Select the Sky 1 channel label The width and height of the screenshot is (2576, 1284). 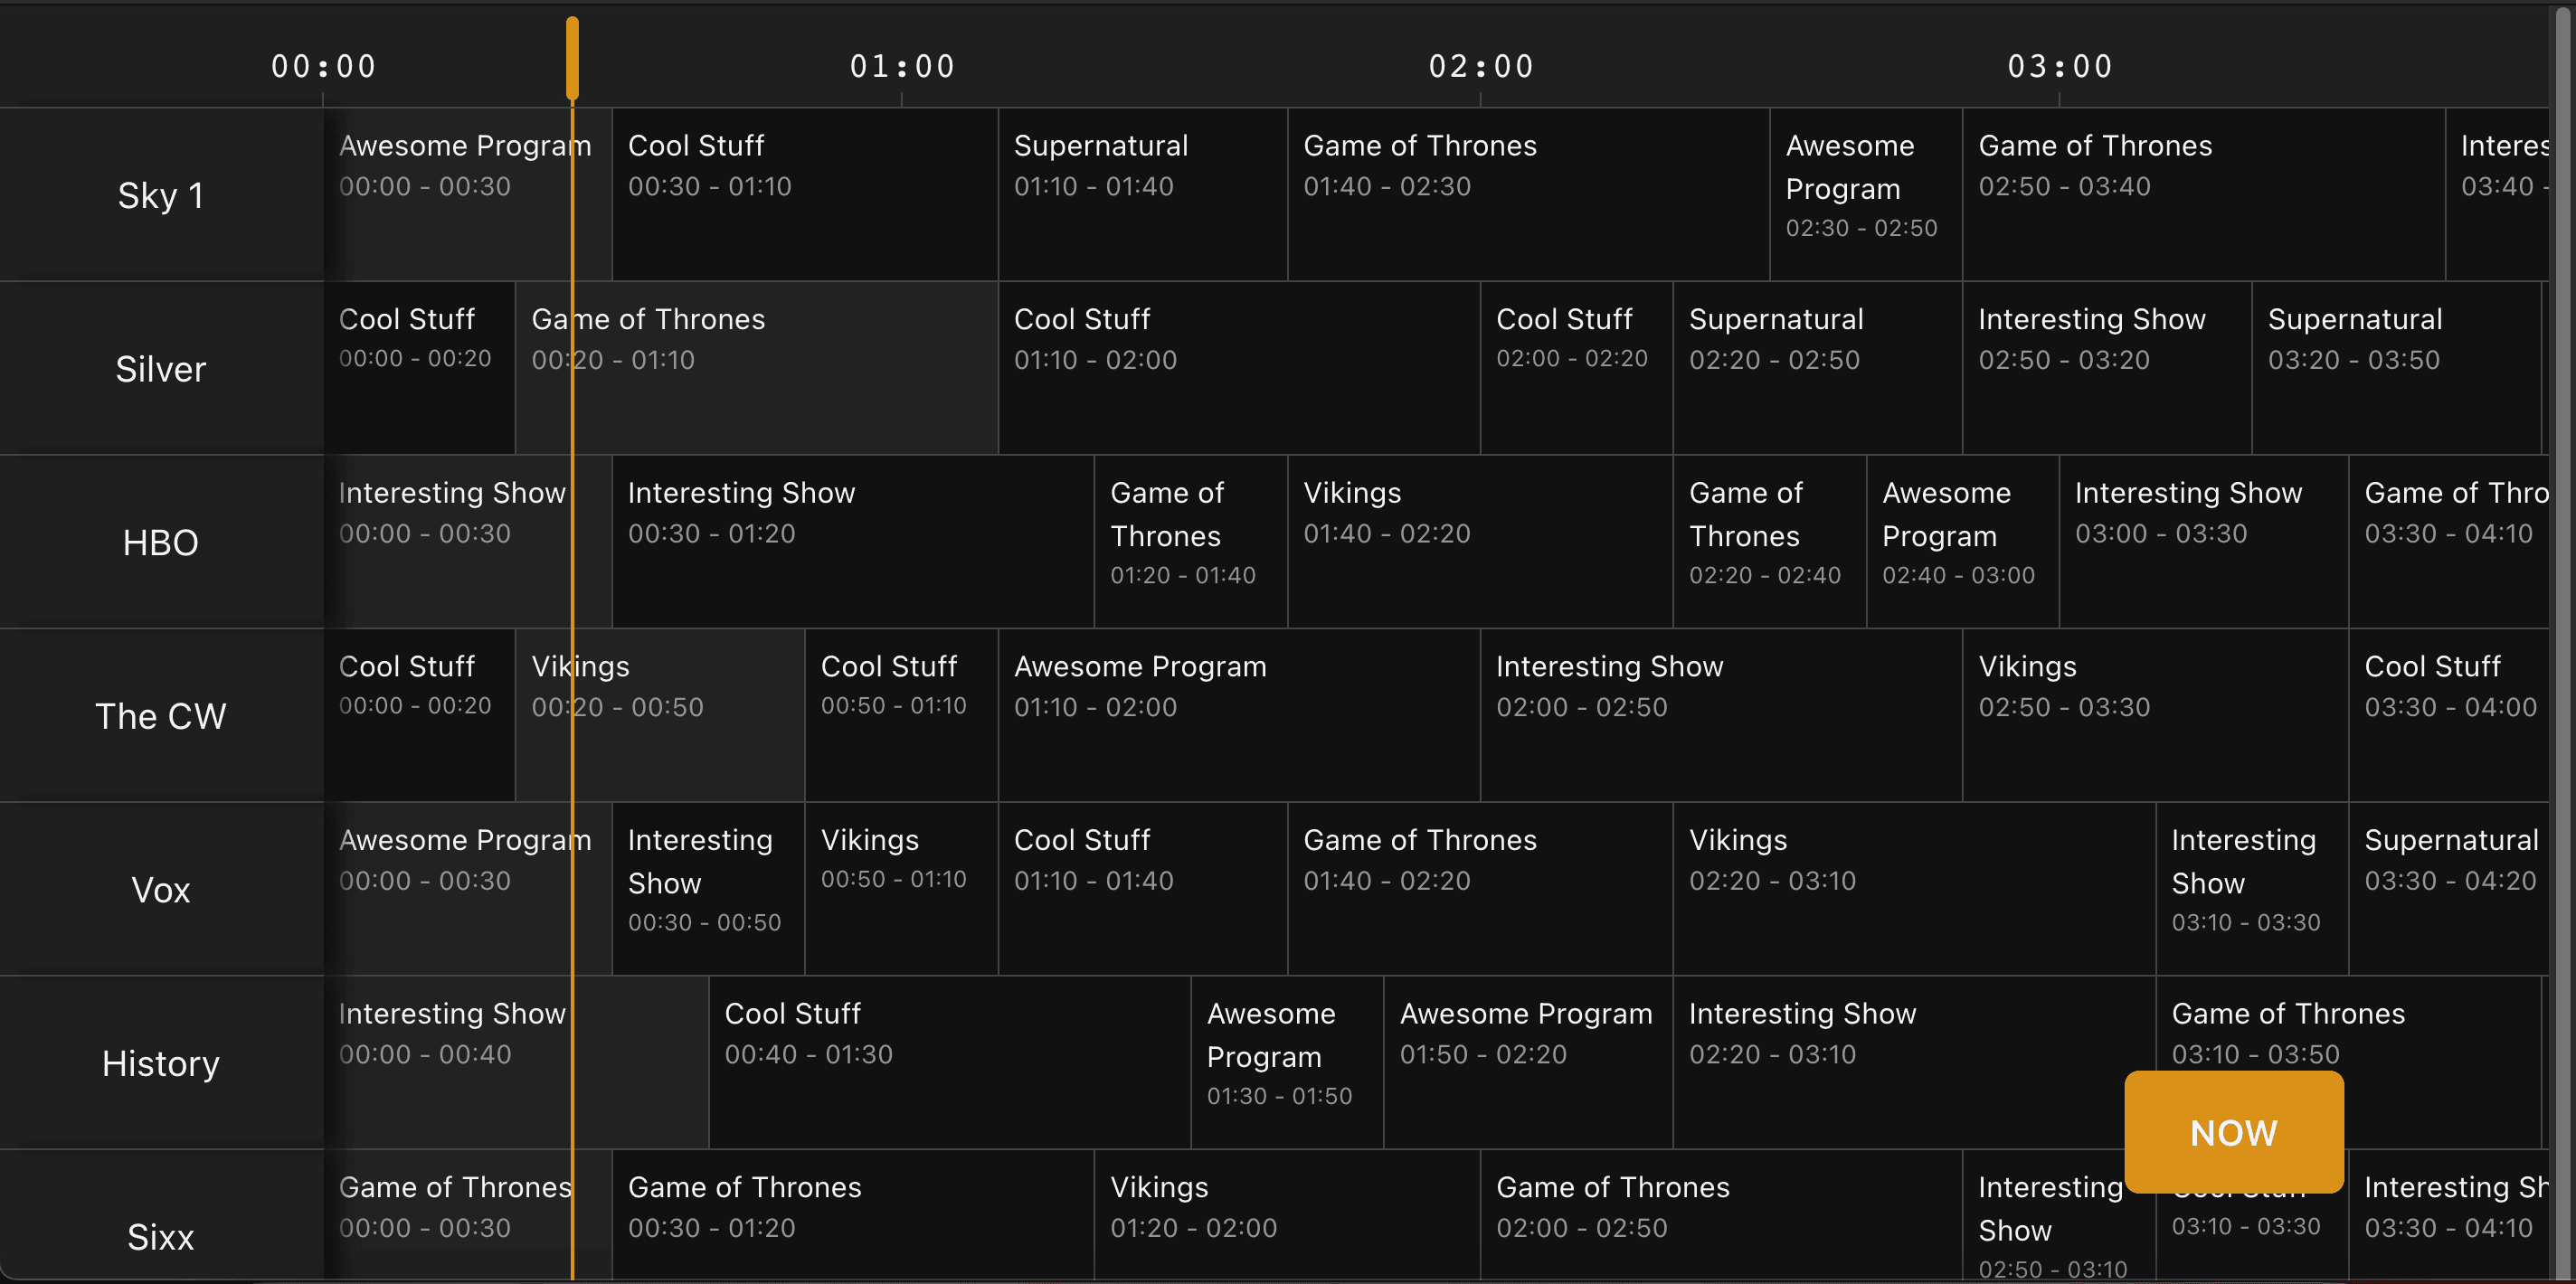click(x=160, y=195)
